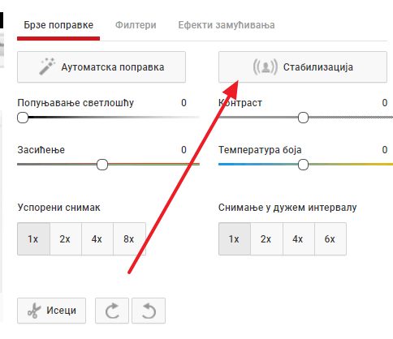Set slow motion to 4x
Image resolution: width=393 pixels, height=339 pixels.
97,239
